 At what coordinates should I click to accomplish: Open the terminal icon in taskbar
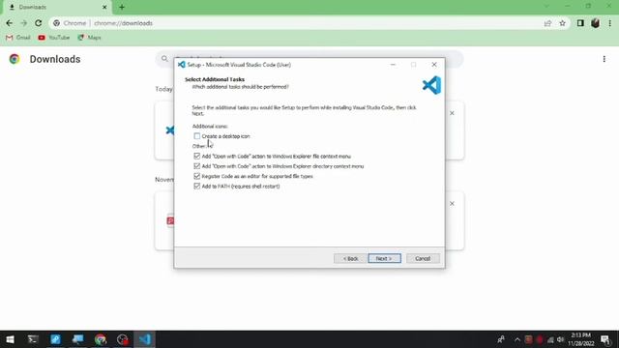pos(33,339)
